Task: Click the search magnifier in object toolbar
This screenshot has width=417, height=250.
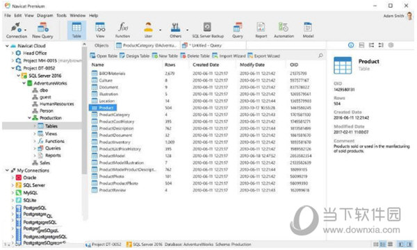Action: (x=320, y=56)
